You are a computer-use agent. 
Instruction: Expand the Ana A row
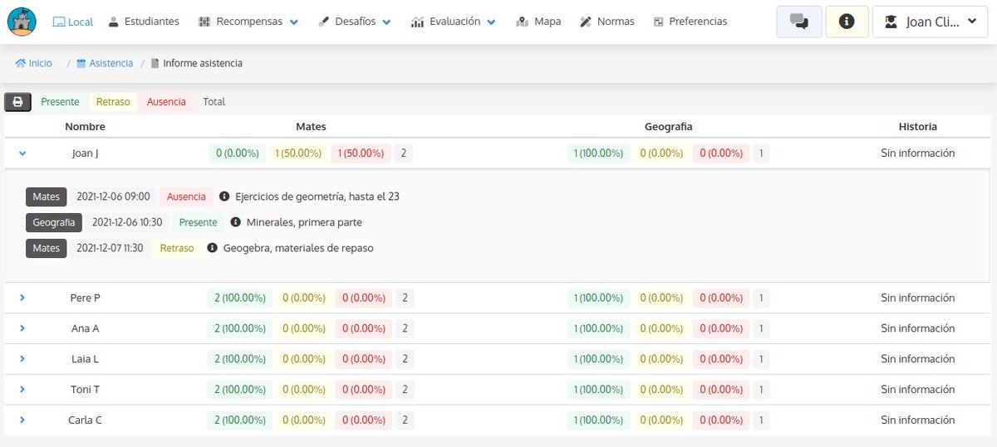(22, 328)
